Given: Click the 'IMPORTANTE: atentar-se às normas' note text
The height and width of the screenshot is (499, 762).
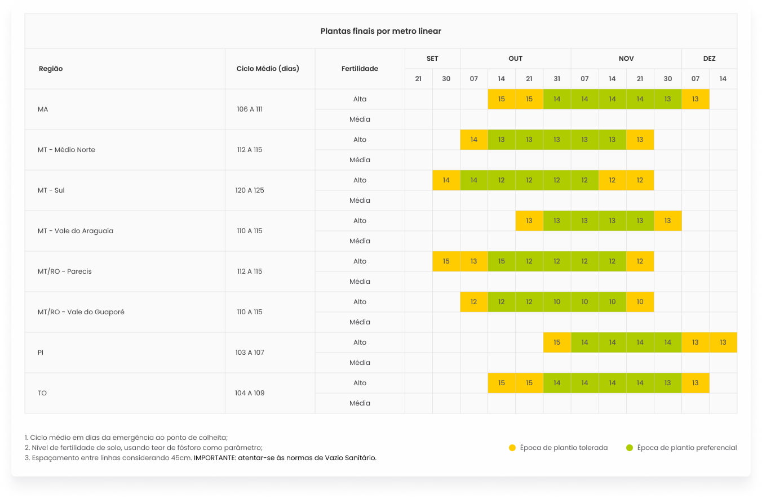Looking at the screenshot, I should (x=285, y=458).
